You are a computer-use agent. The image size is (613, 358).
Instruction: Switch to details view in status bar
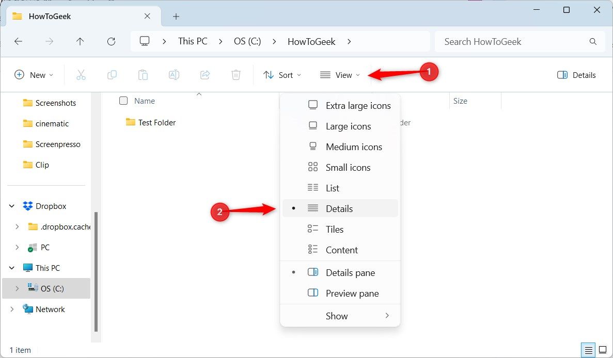(588, 350)
